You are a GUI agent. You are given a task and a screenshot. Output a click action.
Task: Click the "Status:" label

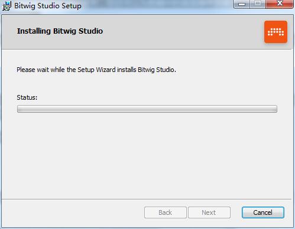click(x=27, y=97)
